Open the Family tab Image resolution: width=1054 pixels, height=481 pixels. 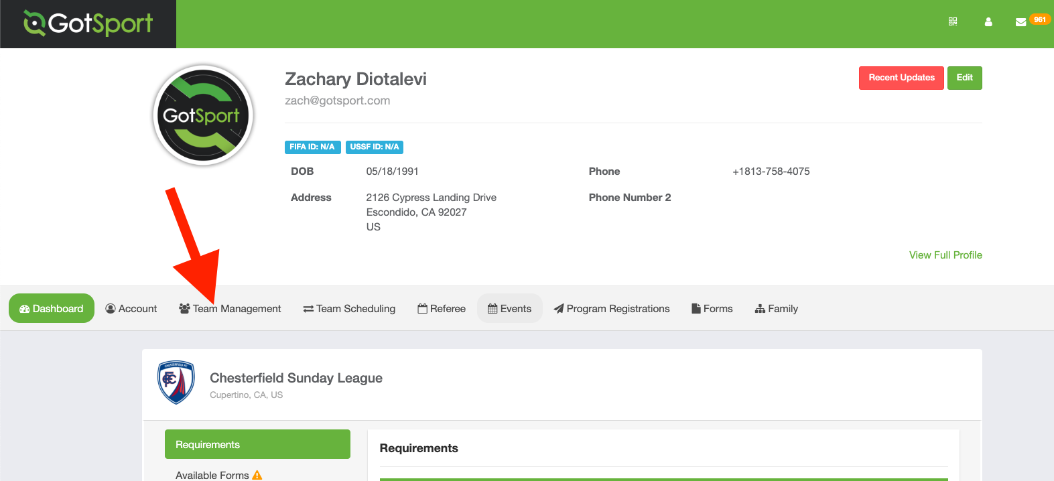777,308
